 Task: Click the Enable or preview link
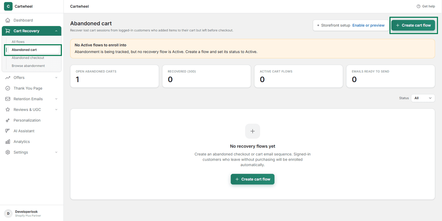click(x=368, y=25)
